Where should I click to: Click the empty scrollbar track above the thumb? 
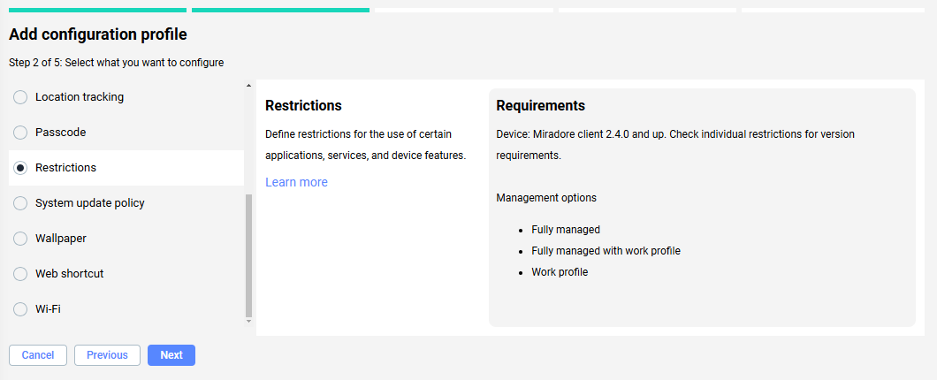248,141
